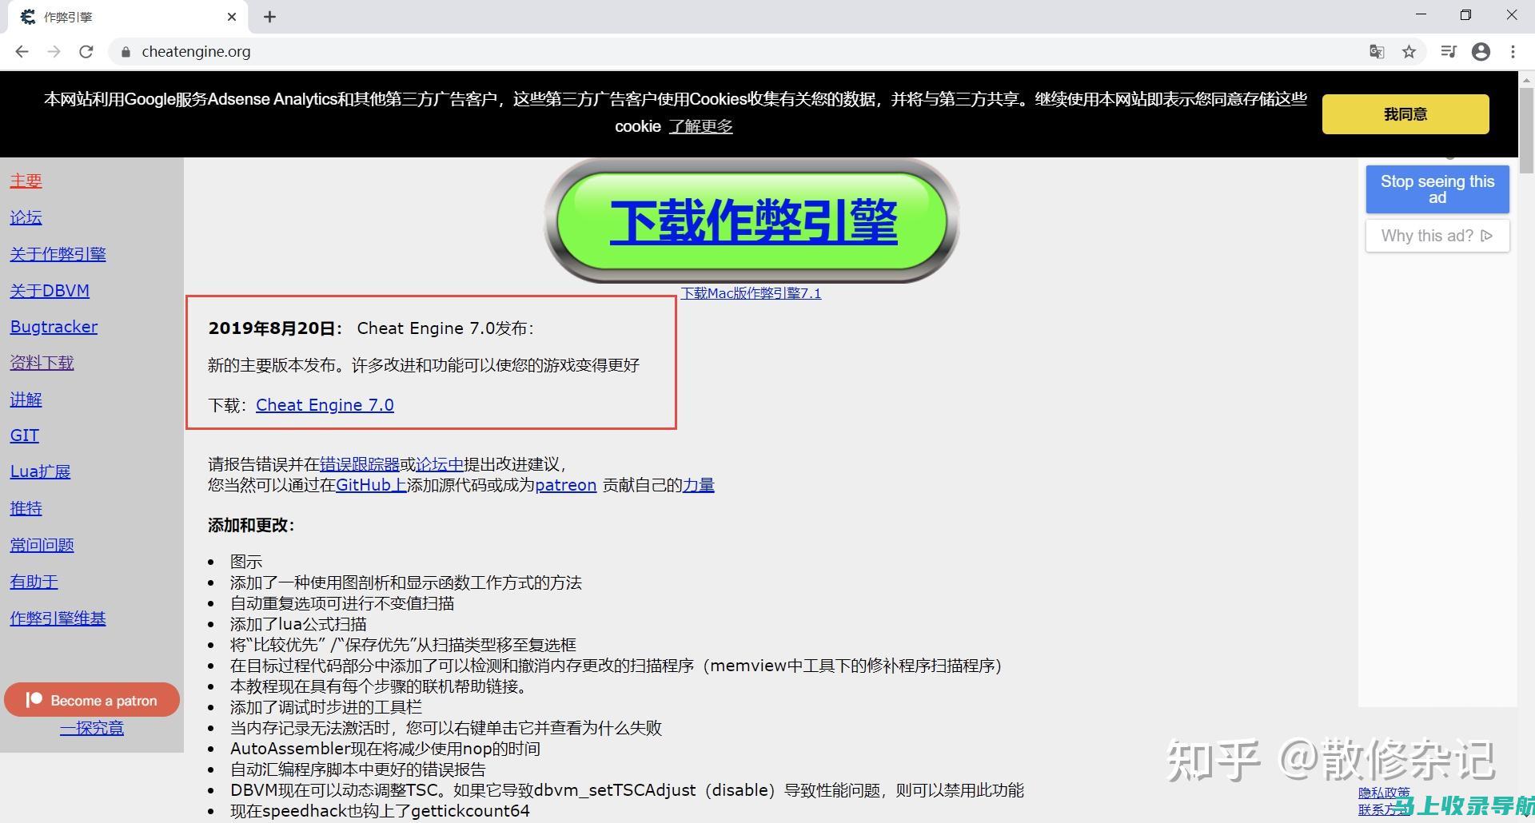Click the Become a patron button
The width and height of the screenshot is (1535, 823).
click(92, 700)
